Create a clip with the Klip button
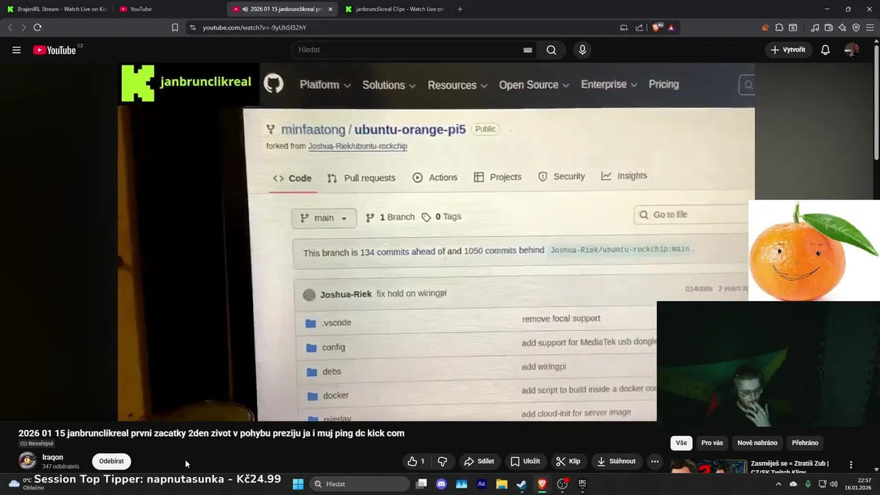 pyautogui.click(x=569, y=461)
